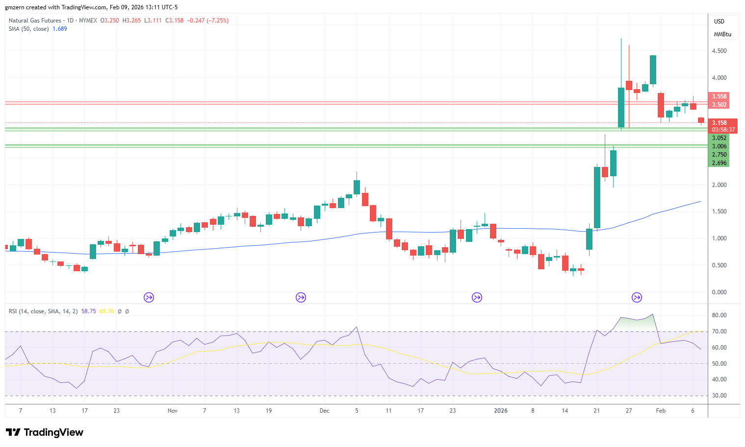The width and height of the screenshot is (745, 447).
Task: Click the 2026 date axis label
Action: [501, 411]
